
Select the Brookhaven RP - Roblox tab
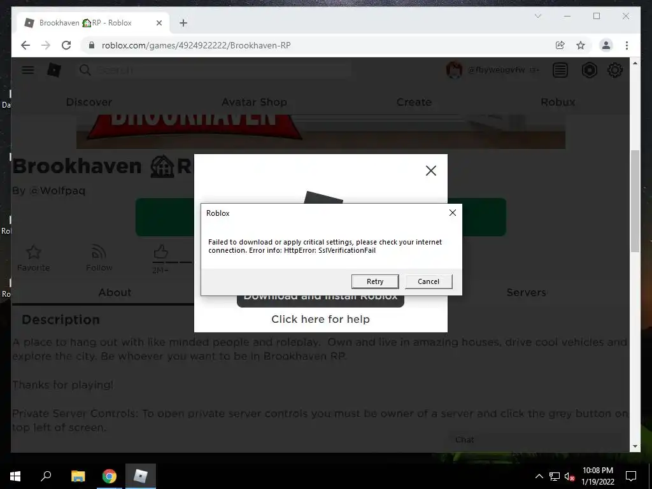[x=93, y=23]
